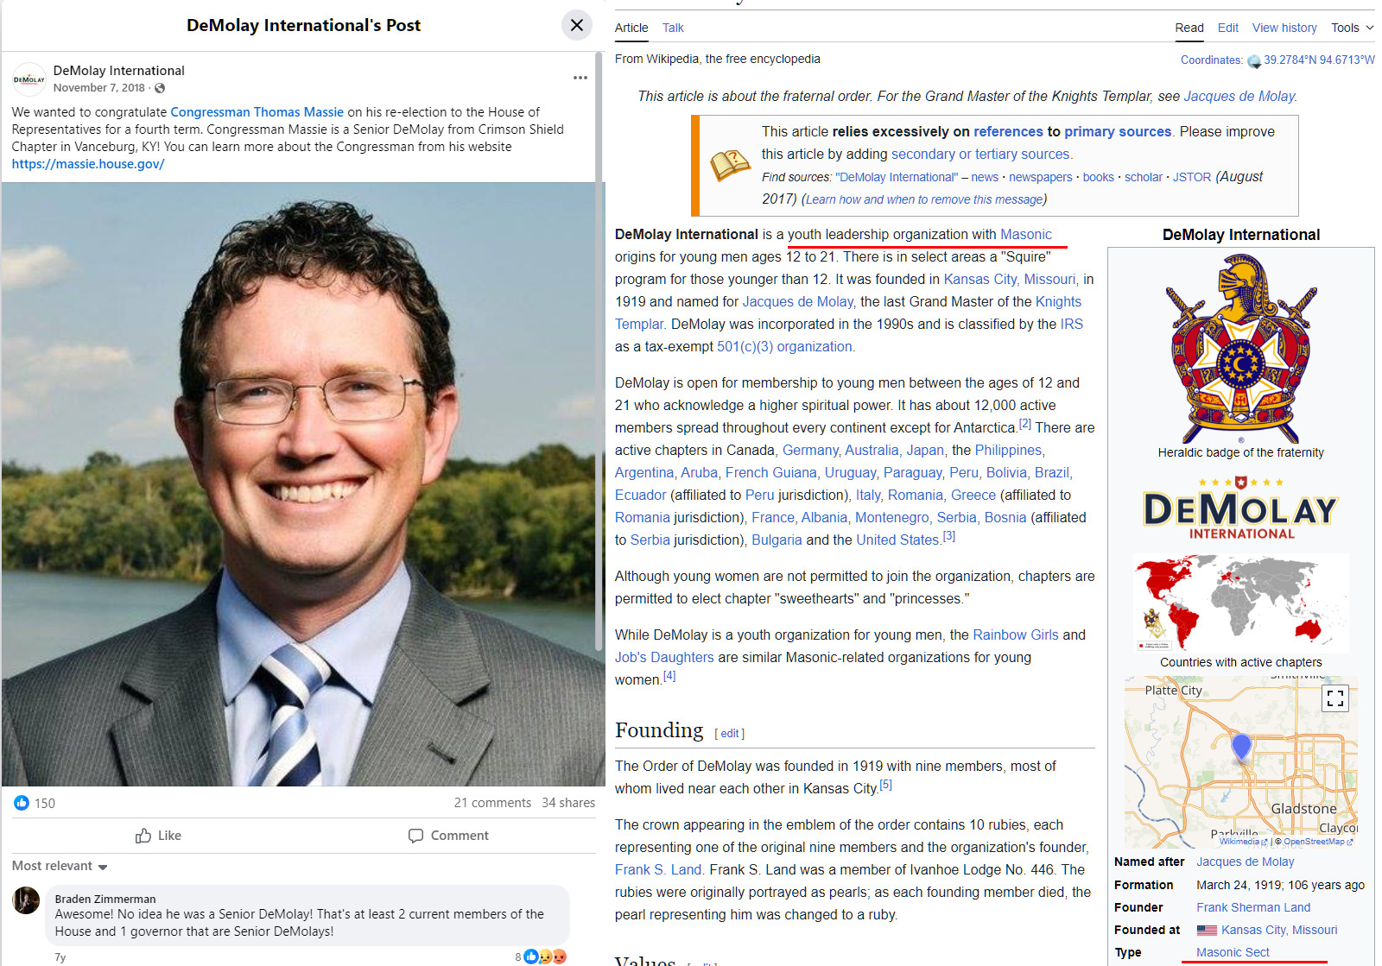Click the DeMolay International profile avatar
Screen dimensions: 1382x966
[x=29, y=79]
